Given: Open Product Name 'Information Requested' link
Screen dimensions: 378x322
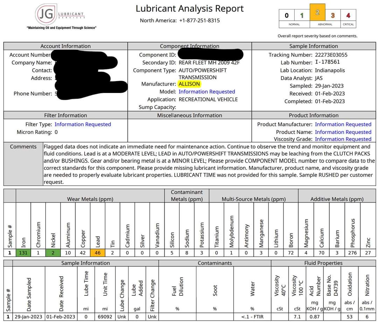Looking at the screenshot, I should coord(343,132).
